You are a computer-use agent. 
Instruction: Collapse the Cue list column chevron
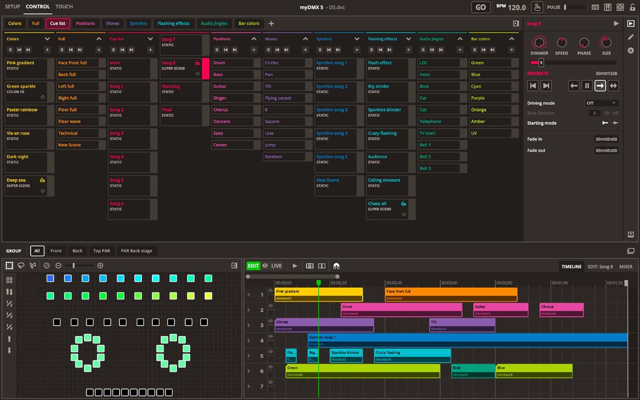[x=150, y=39]
